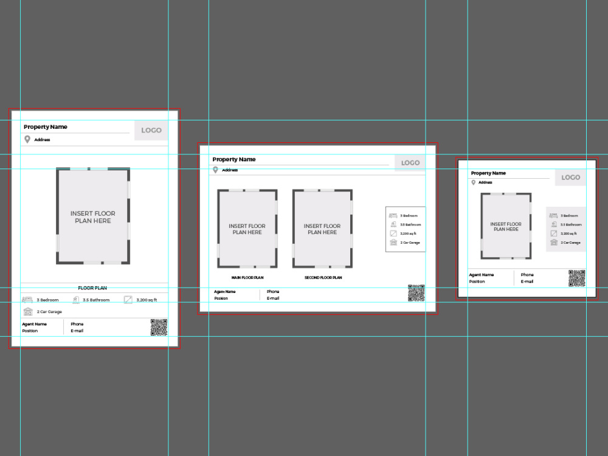Select the bed icon in the middle artboard's feature box
Image resolution: width=608 pixels, height=456 pixels.
point(393,216)
